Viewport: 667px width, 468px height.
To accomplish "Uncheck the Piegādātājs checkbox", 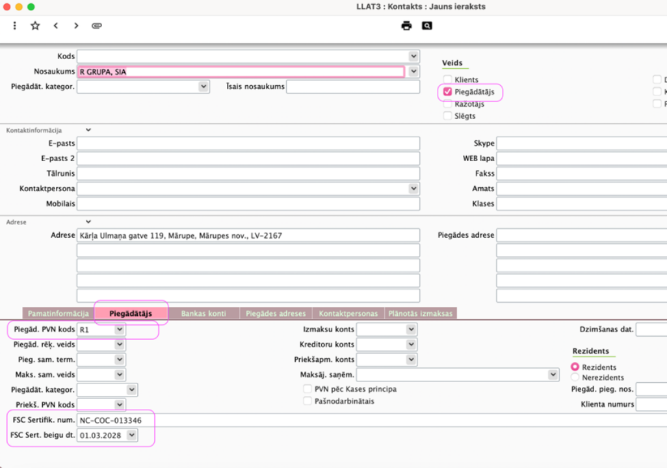I will 447,92.
